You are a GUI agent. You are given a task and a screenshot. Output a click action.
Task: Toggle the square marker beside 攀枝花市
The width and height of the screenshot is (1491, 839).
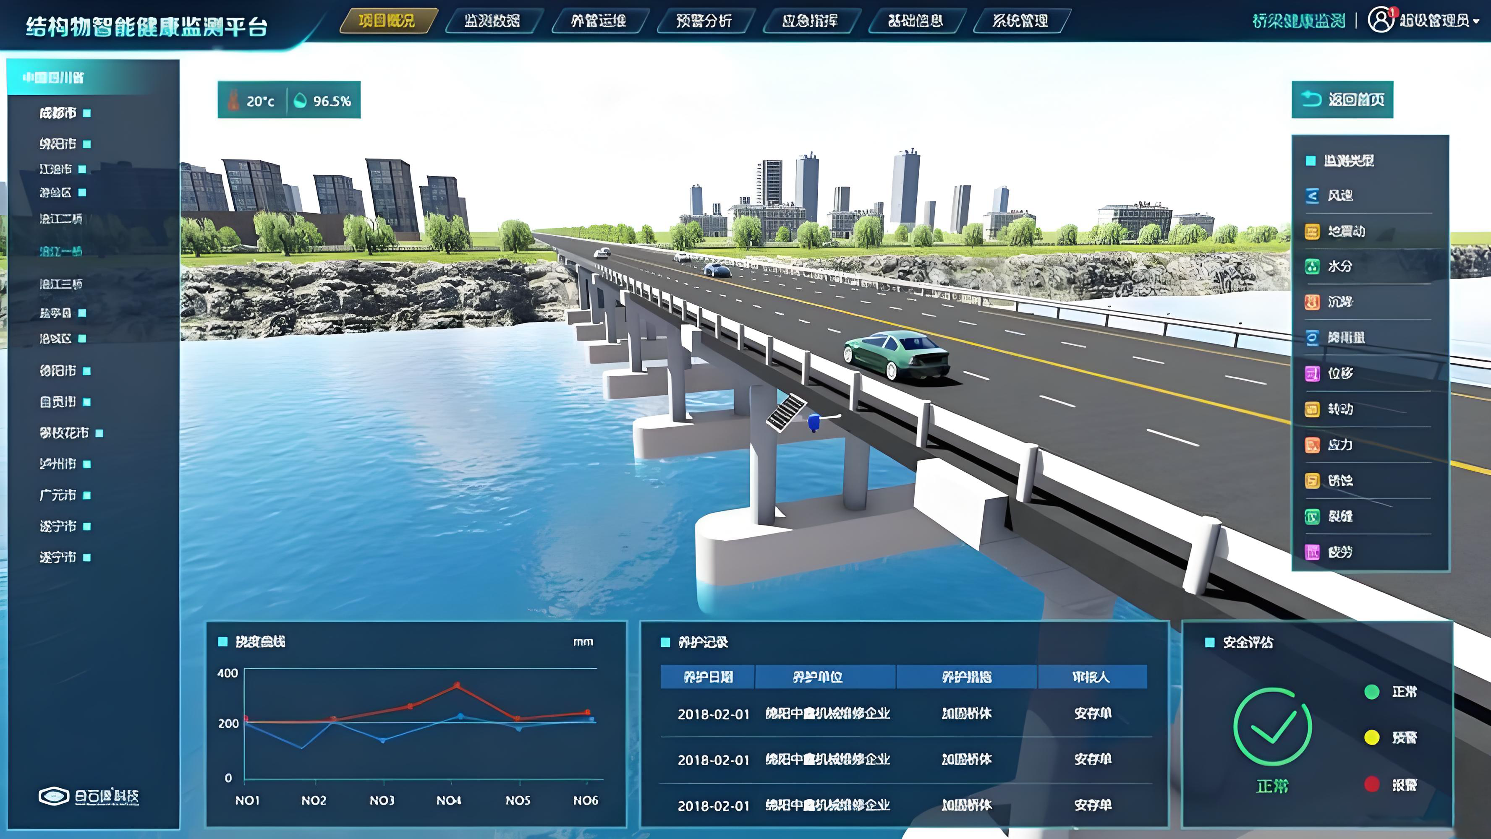pos(99,433)
